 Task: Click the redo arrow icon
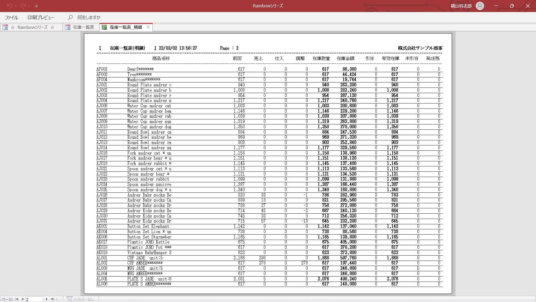[x=23, y=6]
